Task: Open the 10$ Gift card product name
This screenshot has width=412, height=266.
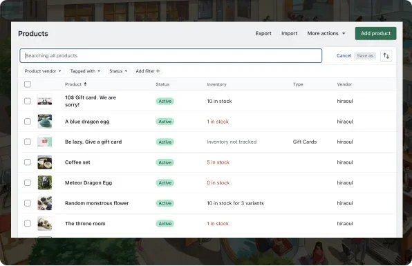Action: (x=91, y=101)
